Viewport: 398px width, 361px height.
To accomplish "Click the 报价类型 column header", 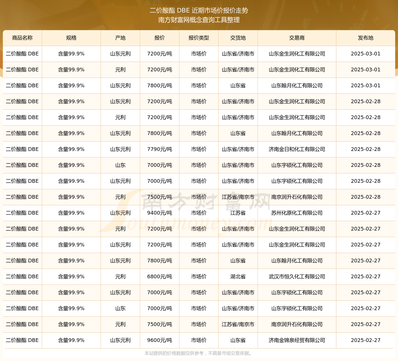I will click(199, 38).
